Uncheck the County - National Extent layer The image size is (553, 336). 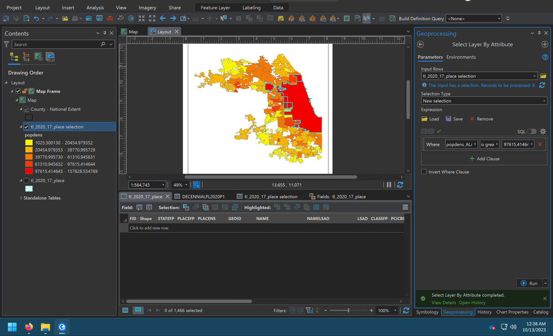pyautogui.click(x=26, y=109)
